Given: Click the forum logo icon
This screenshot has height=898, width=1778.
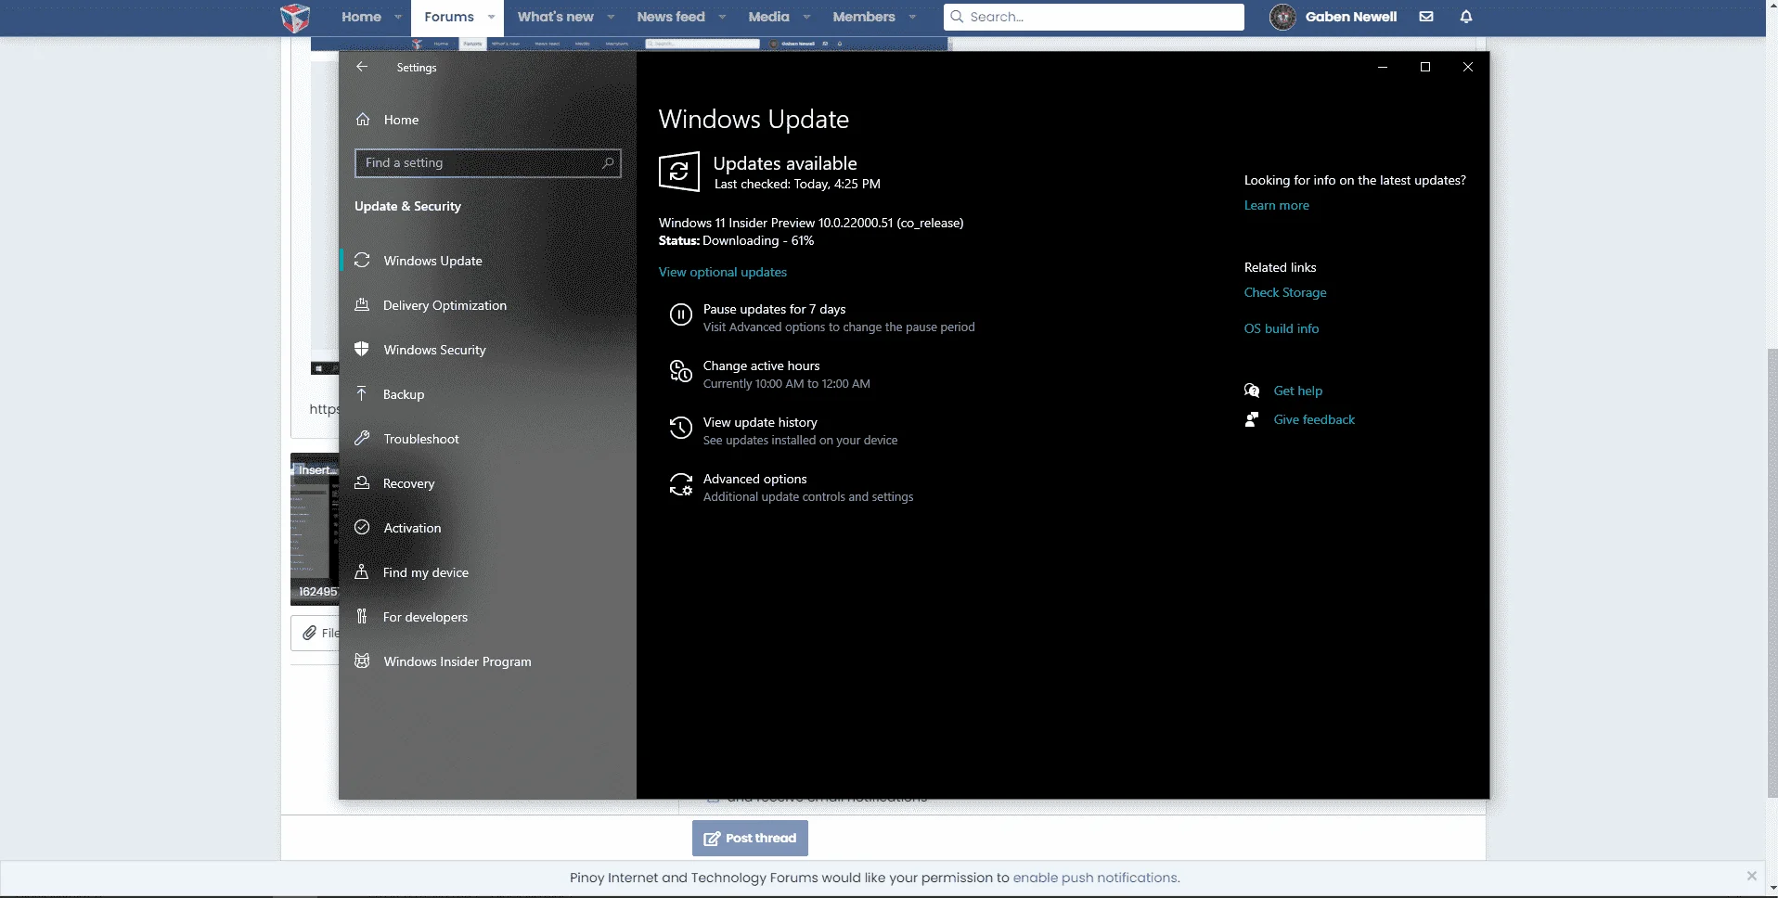Looking at the screenshot, I should tap(295, 18).
